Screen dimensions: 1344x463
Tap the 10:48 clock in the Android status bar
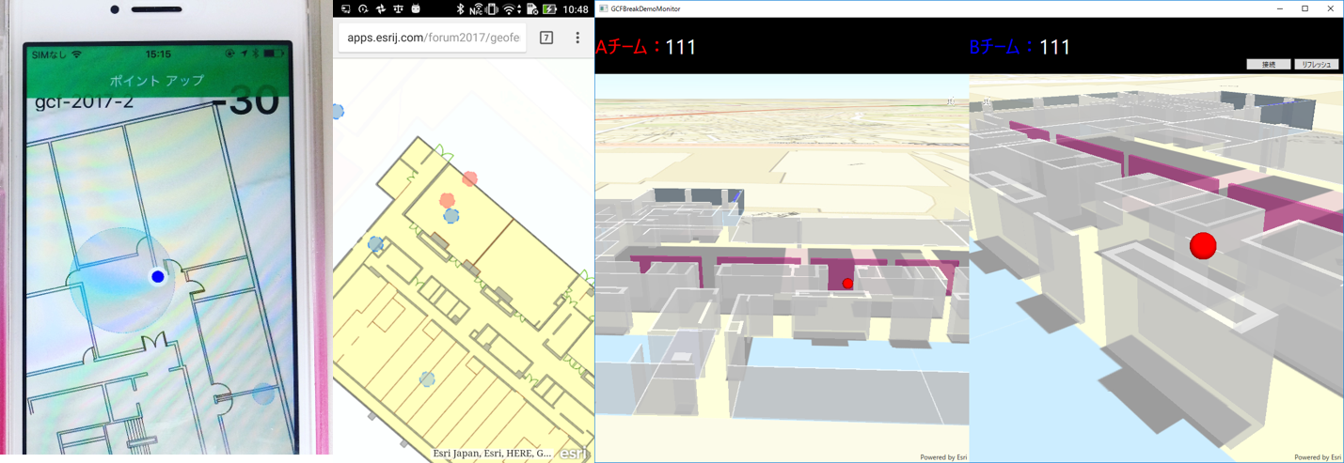576,9
